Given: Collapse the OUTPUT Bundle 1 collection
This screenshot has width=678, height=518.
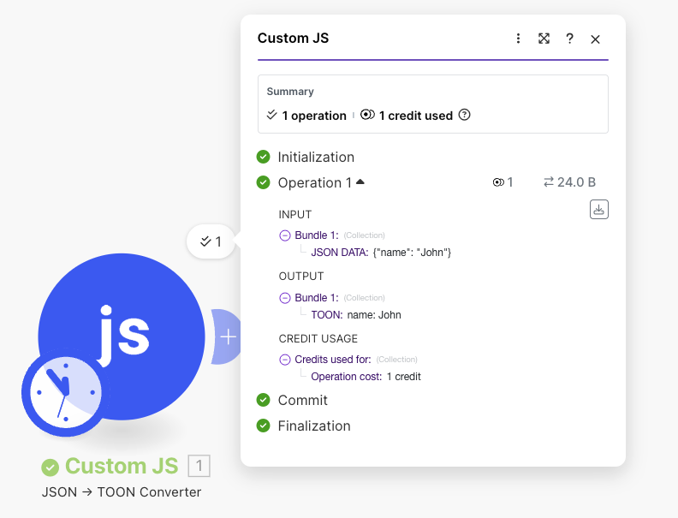Looking at the screenshot, I should pyautogui.click(x=284, y=298).
